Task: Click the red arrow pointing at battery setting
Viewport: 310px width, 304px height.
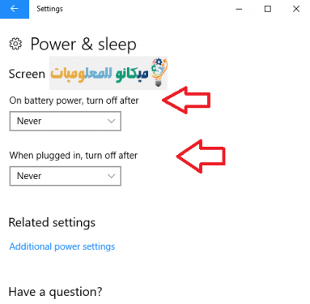Action: [186, 100]
